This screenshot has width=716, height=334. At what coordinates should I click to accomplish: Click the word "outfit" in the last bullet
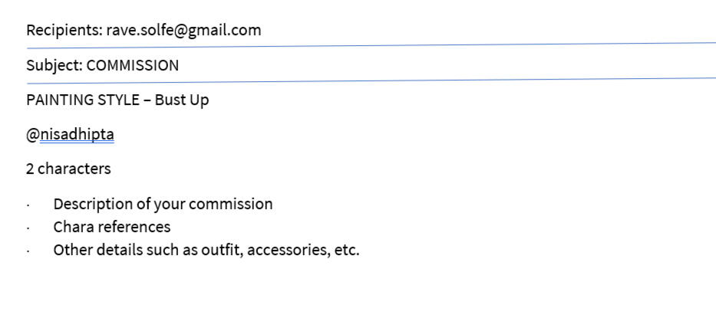[222, 250]
